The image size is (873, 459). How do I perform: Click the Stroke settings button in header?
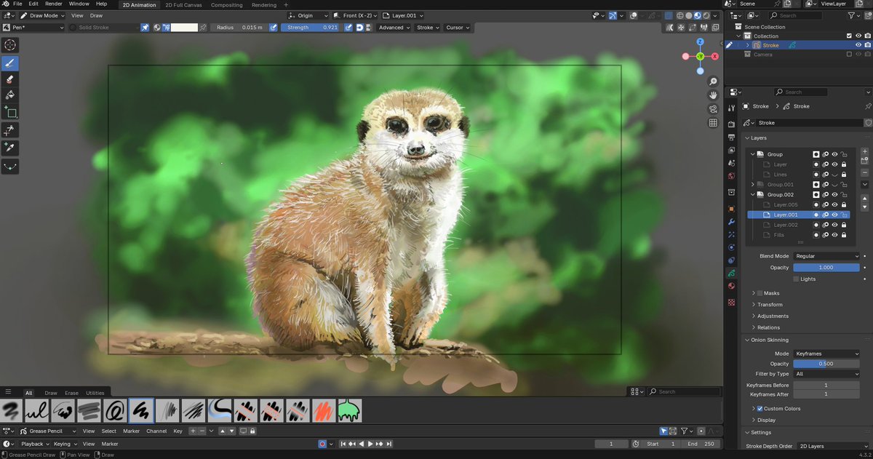427,28
